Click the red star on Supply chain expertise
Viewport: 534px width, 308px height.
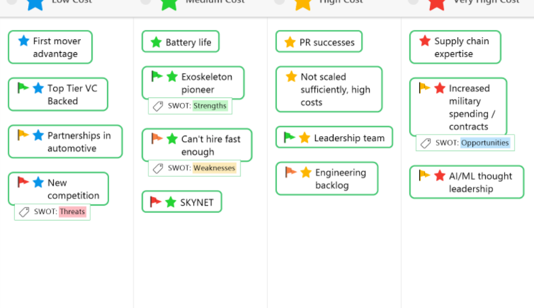[425, 41]
